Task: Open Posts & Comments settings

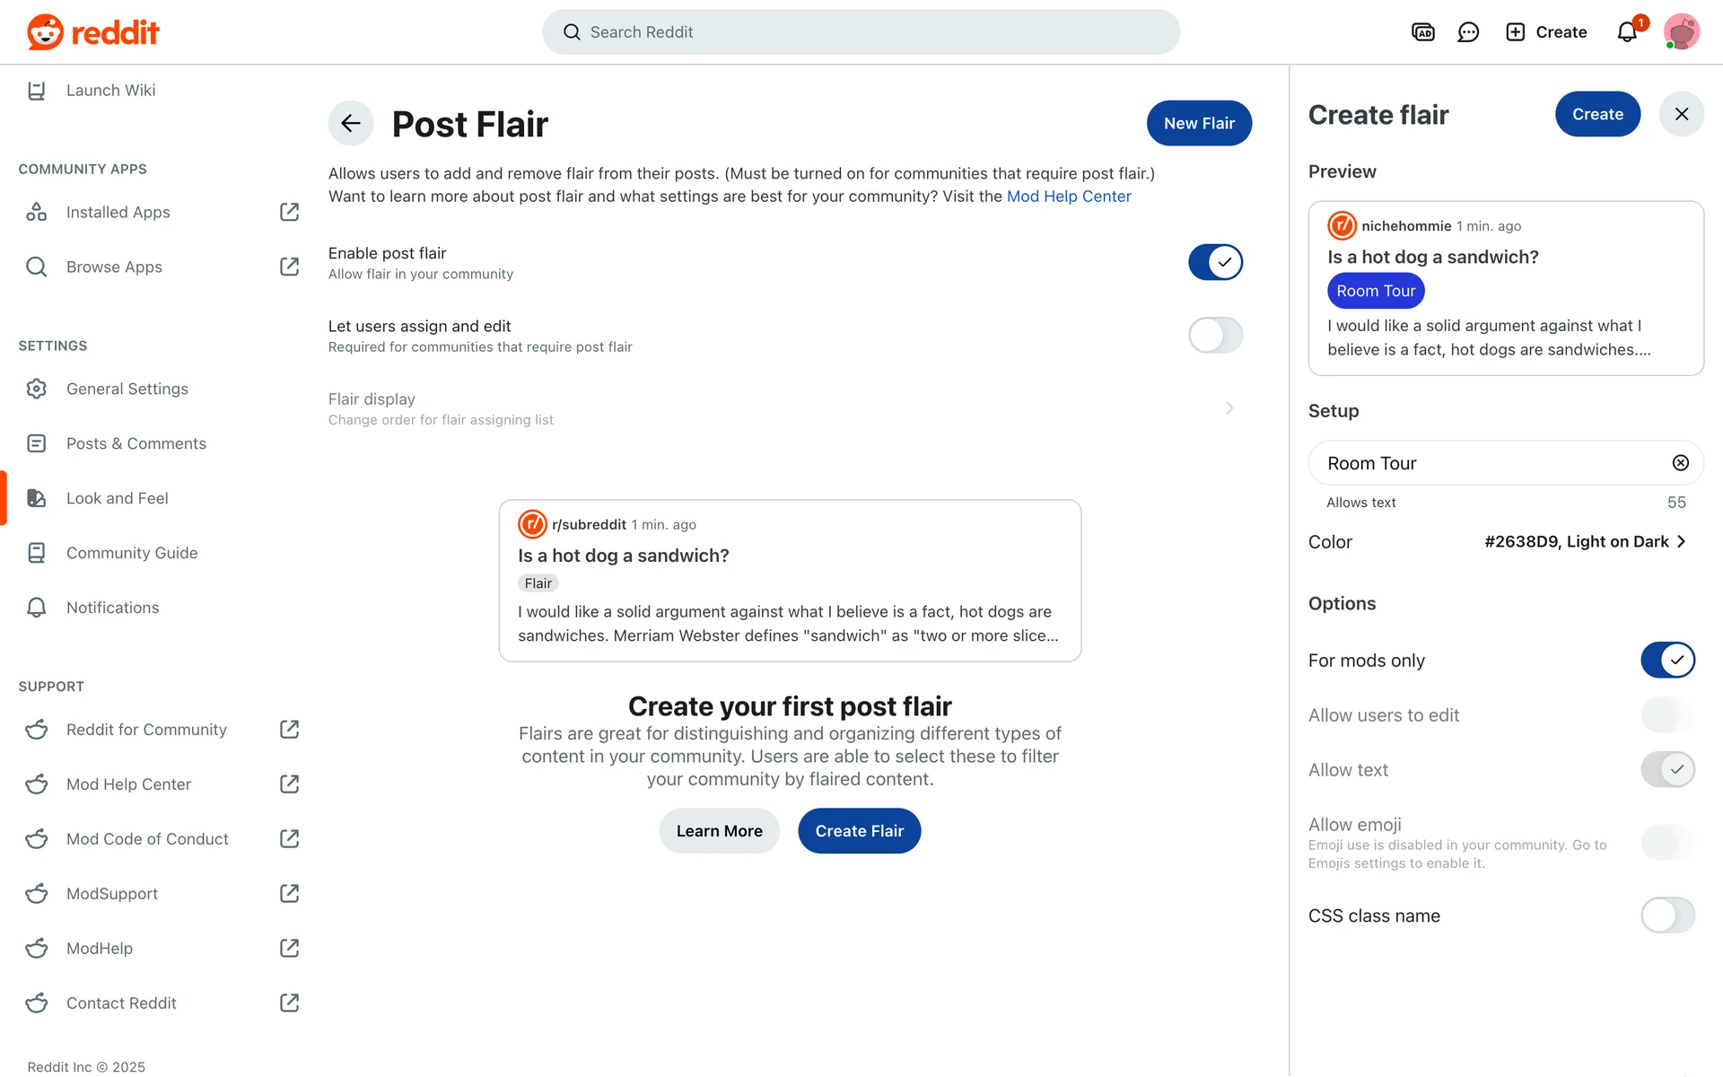Action: coord(136,443)
